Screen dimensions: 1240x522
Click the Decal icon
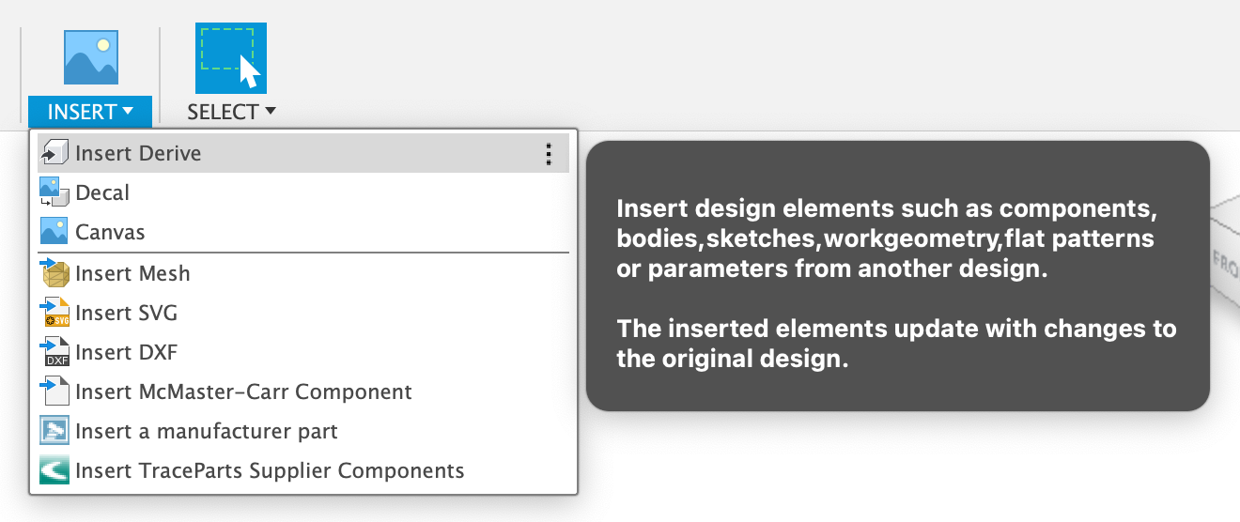[x=54, y=192]
